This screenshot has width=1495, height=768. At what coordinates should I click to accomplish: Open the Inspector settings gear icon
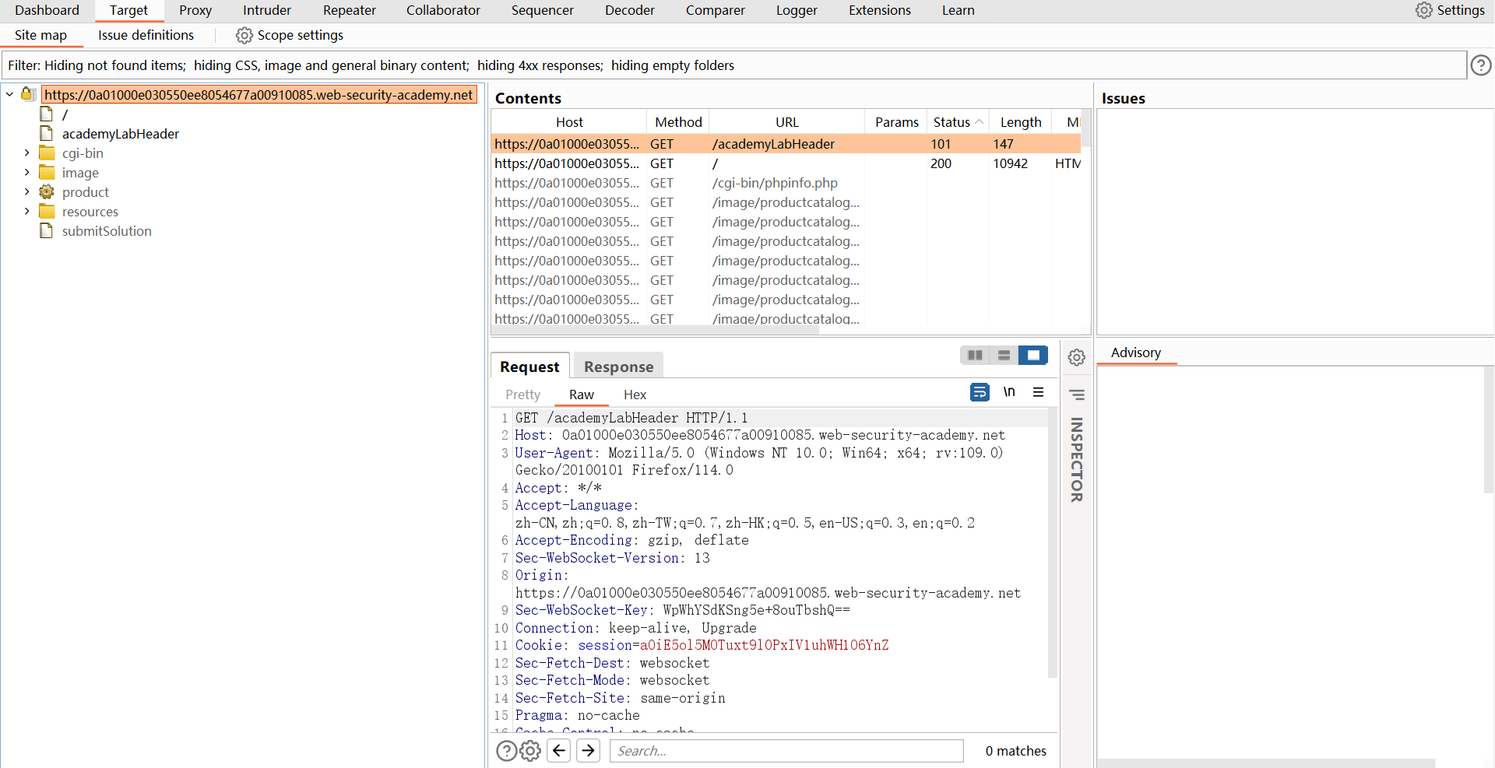tap(1076, 357)
